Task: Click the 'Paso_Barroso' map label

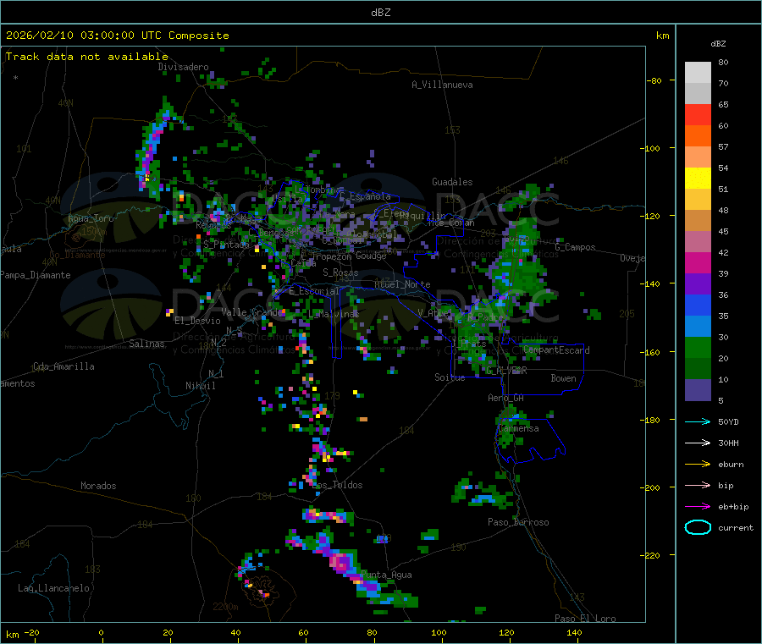Action: point(518,522)
